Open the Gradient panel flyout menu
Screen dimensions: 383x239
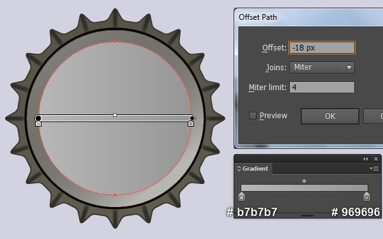pyautogui.click(x=374, y=168)
